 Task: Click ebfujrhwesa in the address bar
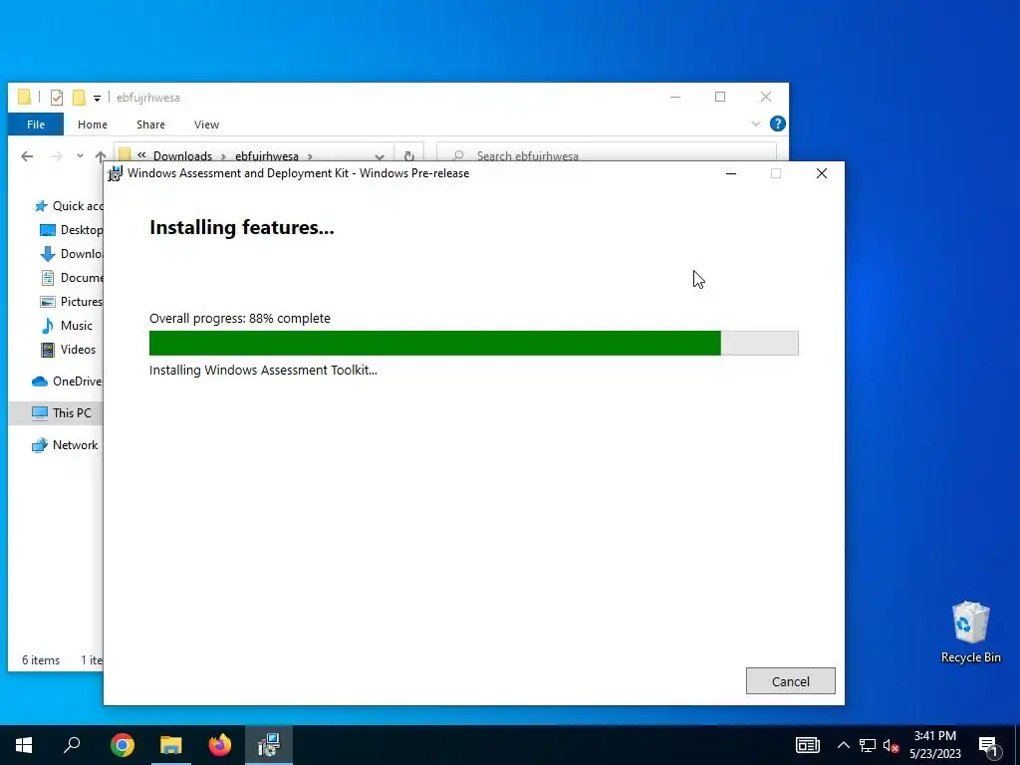click(x=267, y=156)
